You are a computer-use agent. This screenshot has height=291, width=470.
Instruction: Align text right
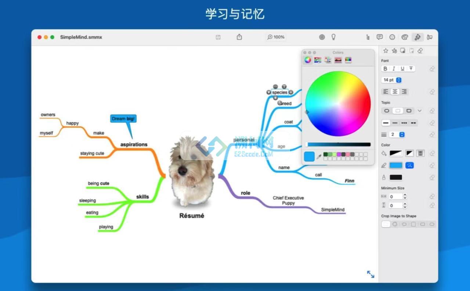click(x=404, y=92)
